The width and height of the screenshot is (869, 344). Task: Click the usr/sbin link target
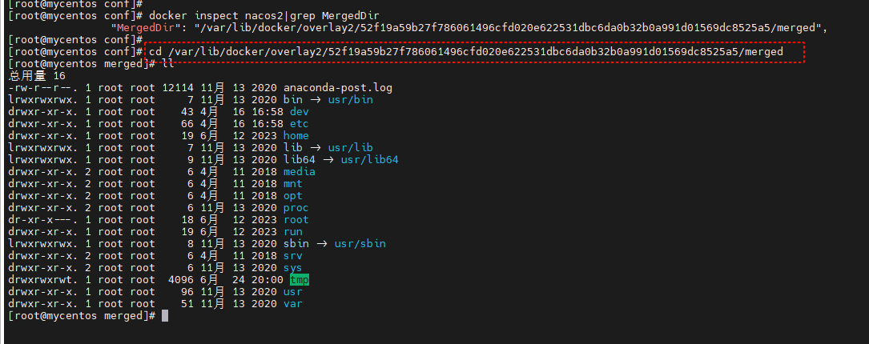(360, 244)
